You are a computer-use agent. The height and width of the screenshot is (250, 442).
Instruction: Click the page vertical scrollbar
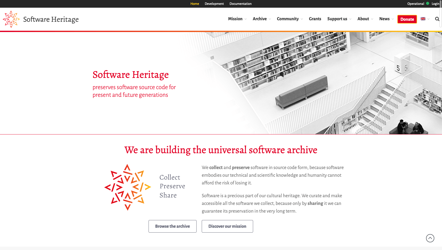pyautogui.click(x=441, y=14)
